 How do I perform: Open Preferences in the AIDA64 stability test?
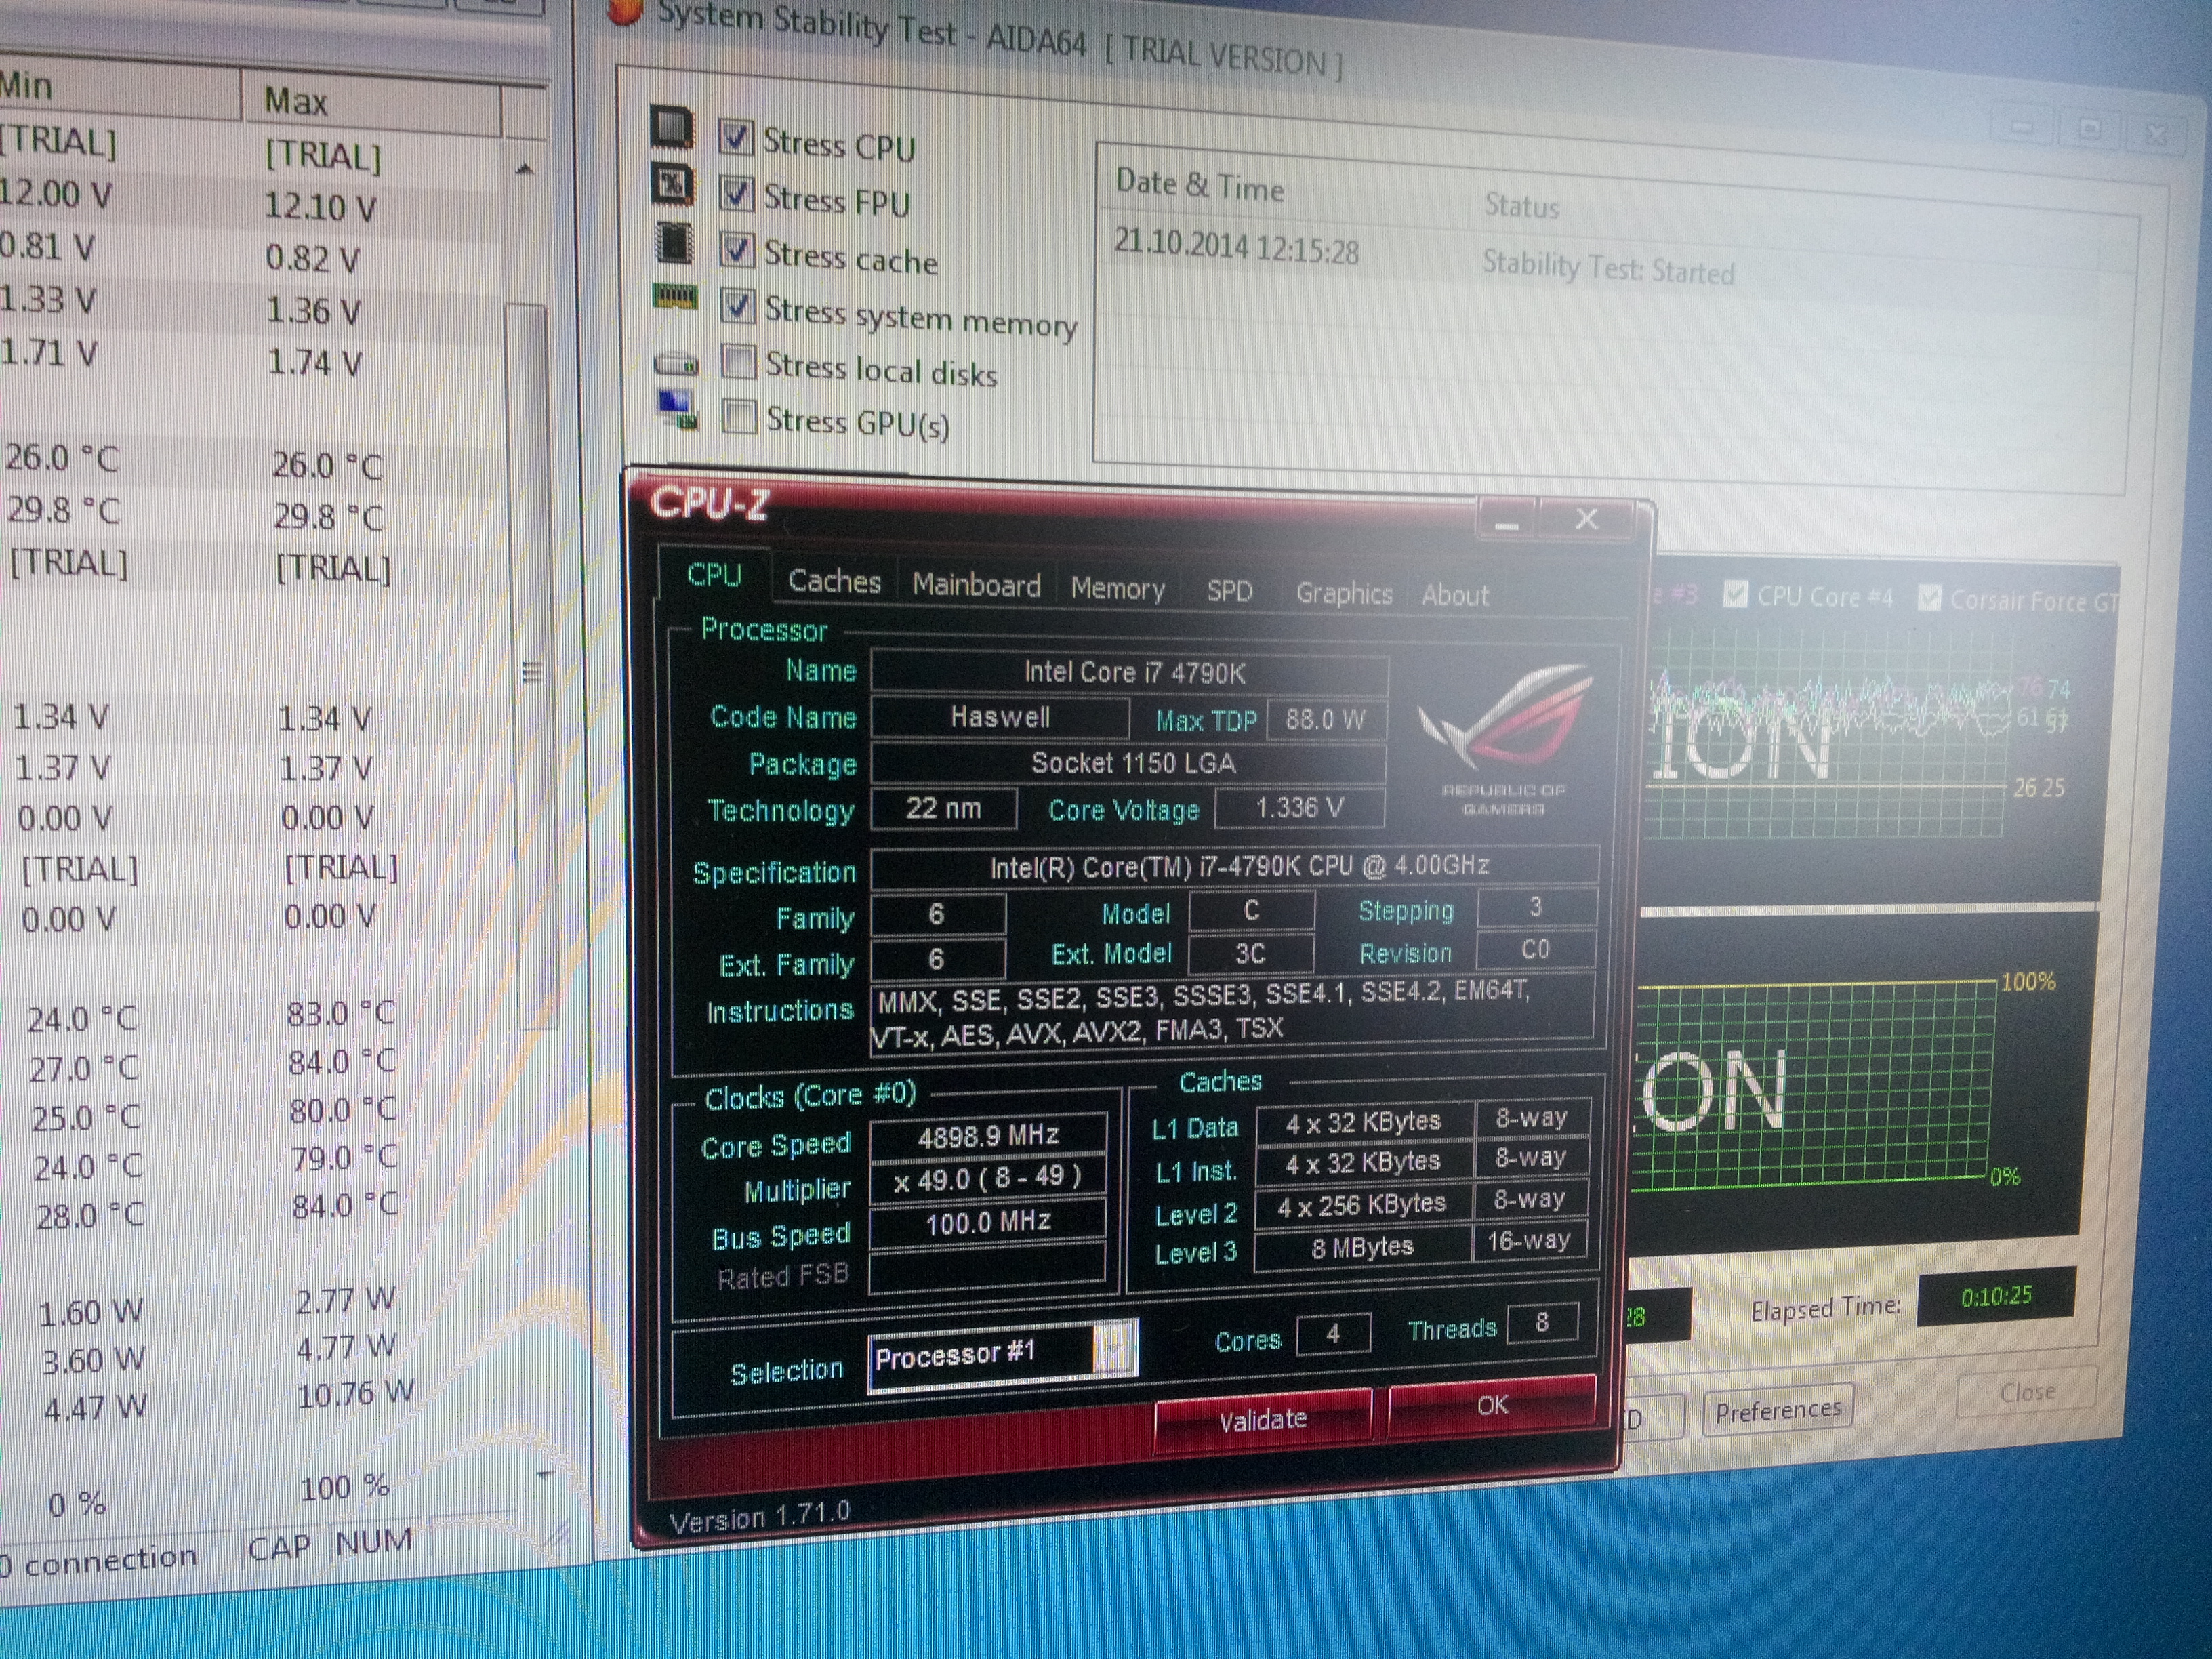point(1778,1410)
